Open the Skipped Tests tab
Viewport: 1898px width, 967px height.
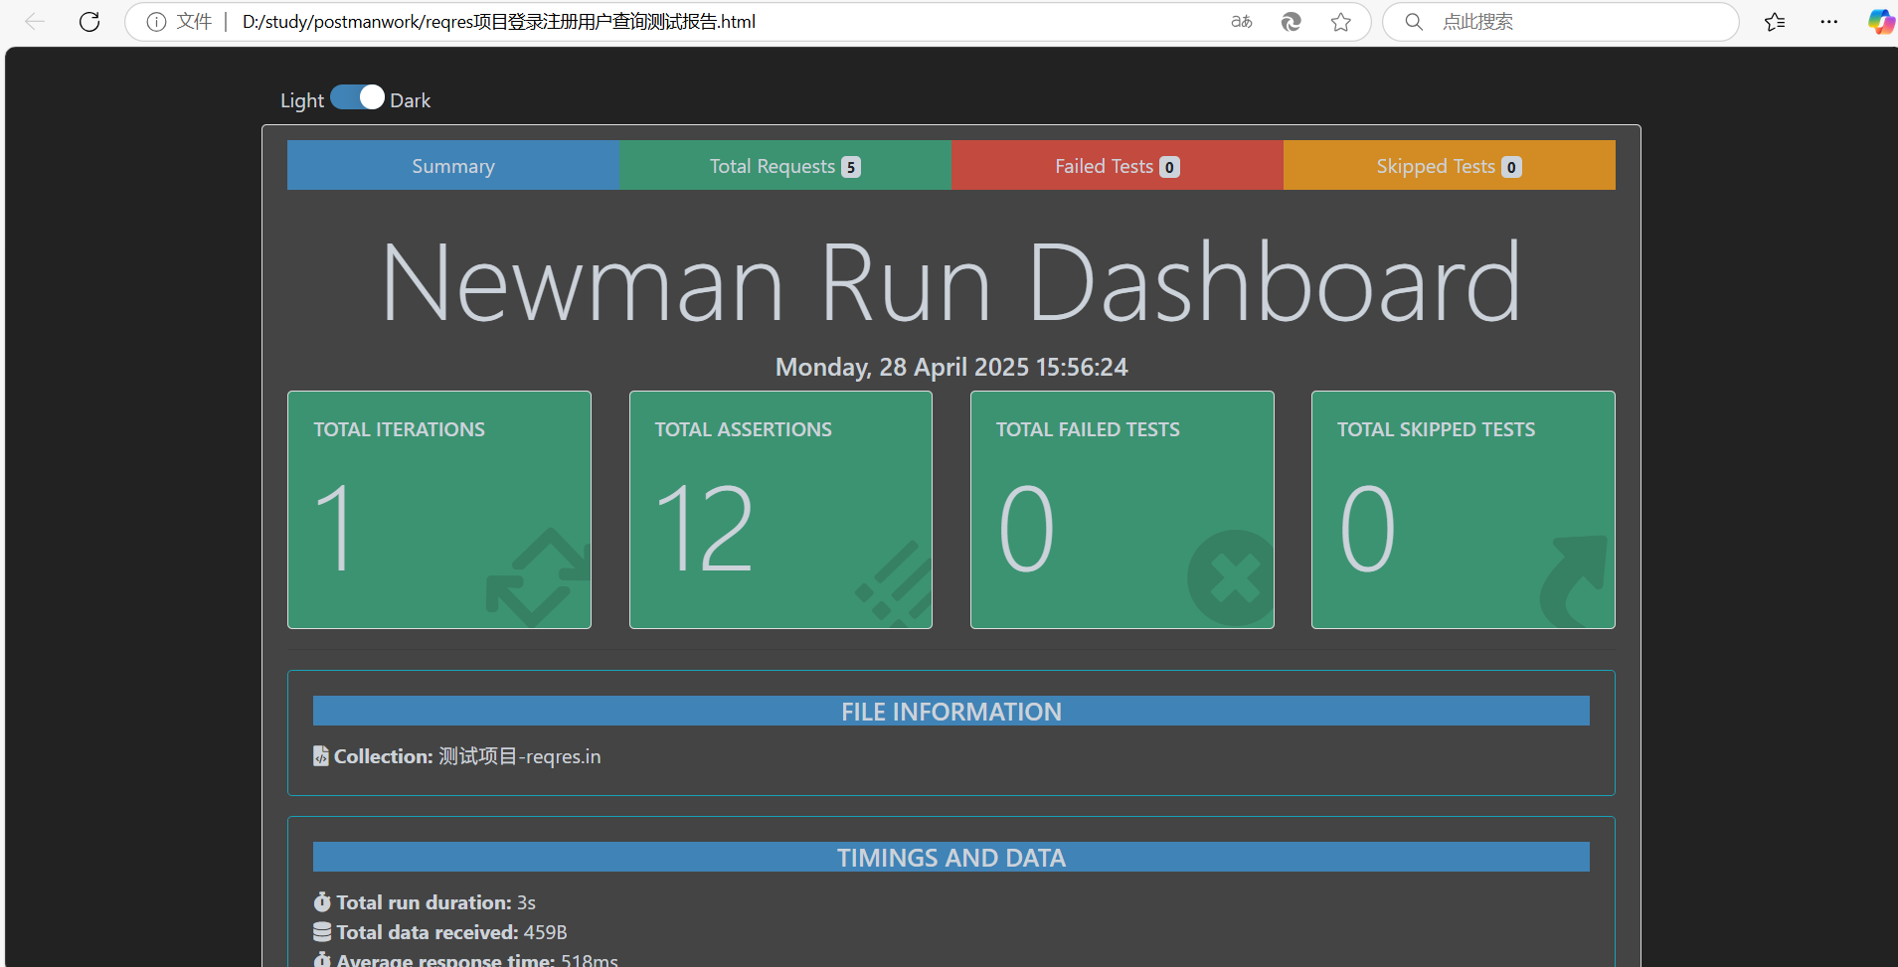coord(1450,165)
